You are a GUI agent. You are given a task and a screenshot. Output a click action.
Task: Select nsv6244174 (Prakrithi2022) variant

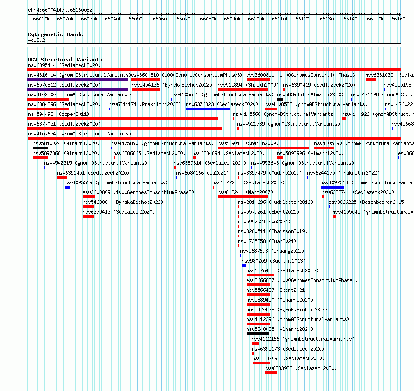click(x=145, y=104)
